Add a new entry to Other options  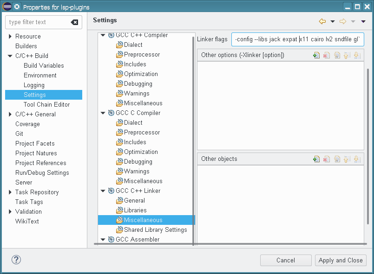pos(316,55)
